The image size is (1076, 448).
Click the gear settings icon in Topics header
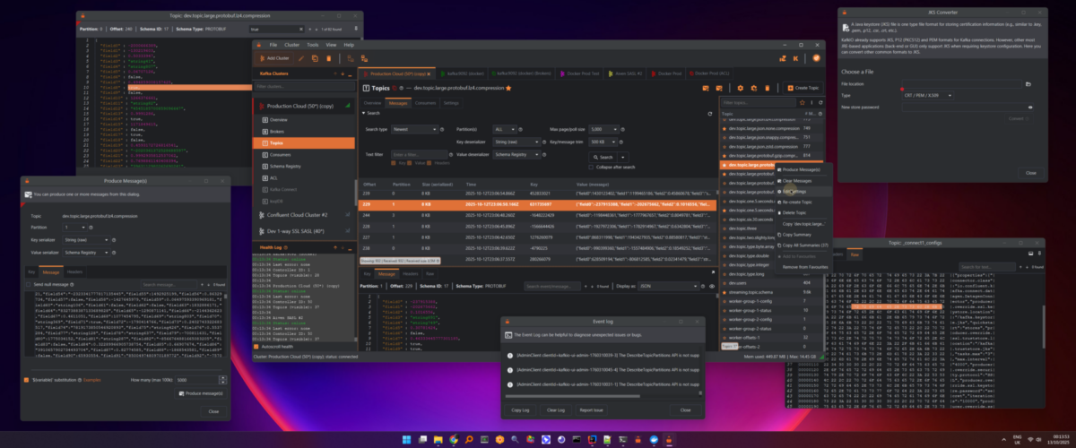coord(741,88)
